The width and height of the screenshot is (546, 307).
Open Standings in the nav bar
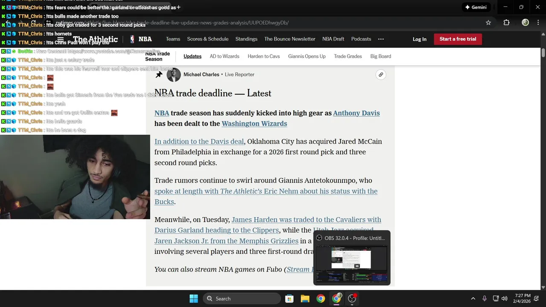[x=246, y=39]
